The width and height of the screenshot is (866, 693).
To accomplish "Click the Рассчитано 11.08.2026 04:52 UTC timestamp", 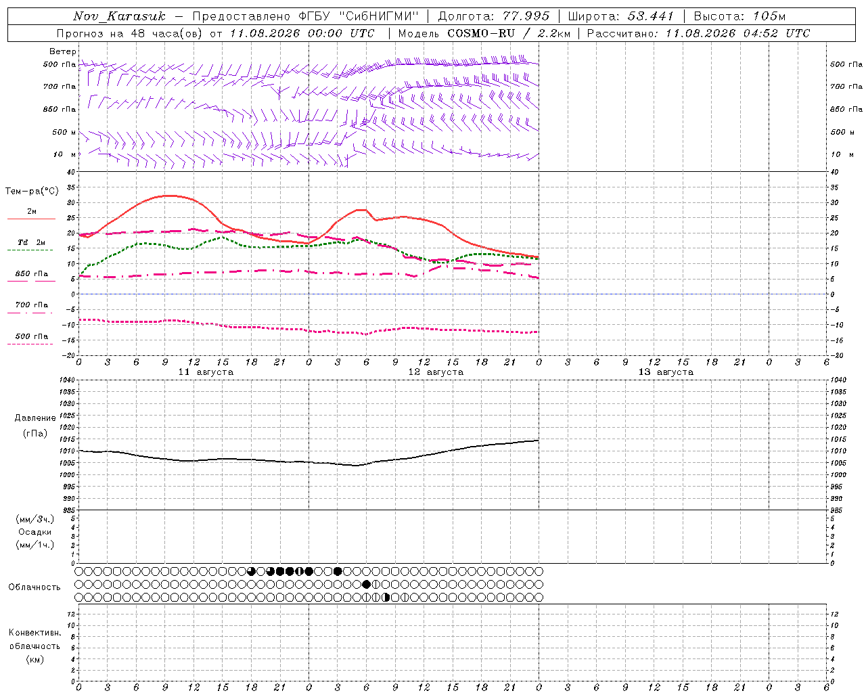I will click(x=698, y=33).
